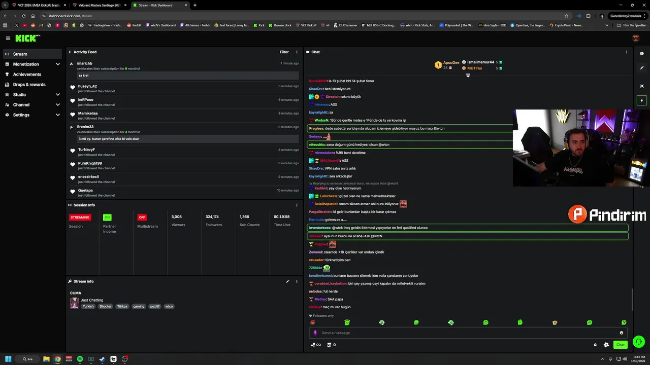Expand the Studio sidebar section

click(x=58, y=95)
